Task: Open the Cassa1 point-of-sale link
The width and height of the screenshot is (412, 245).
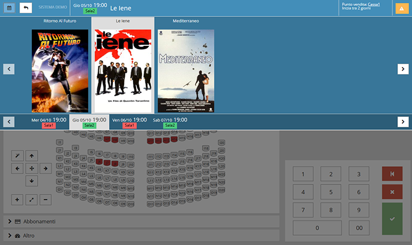Action: [x=374, y=5]
